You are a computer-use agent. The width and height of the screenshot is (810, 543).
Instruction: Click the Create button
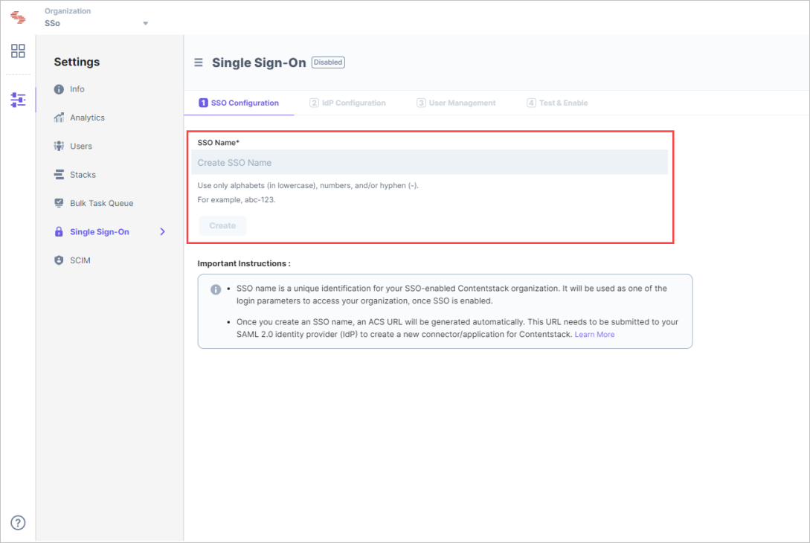(x=222, y=225)
